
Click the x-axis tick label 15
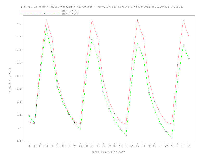[x=57, y=146]
